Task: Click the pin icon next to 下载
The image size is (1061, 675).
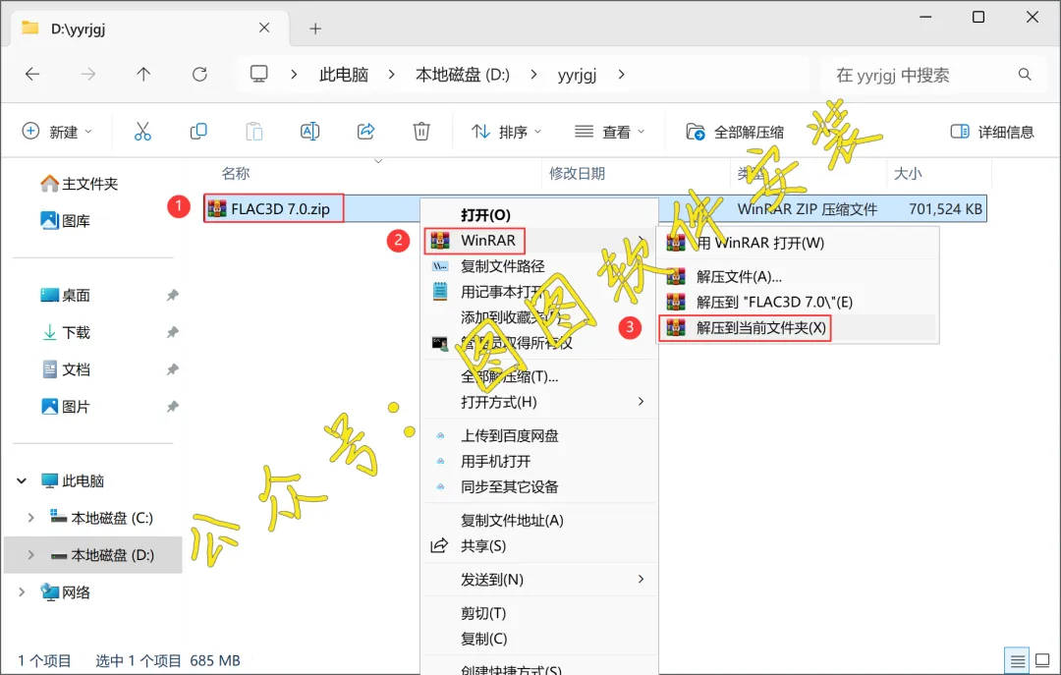Action: 173,332
